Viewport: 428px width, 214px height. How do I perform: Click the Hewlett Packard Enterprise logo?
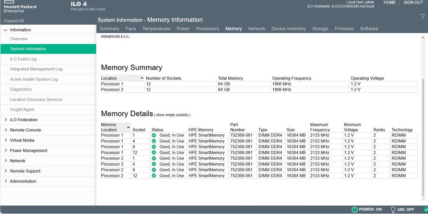(x=20, y=7)
